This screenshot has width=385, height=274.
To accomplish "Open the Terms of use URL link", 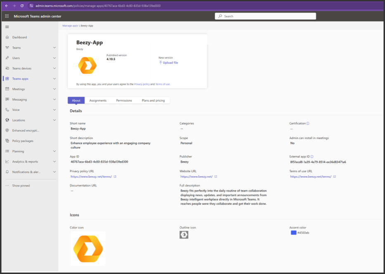I will (311, 176).
